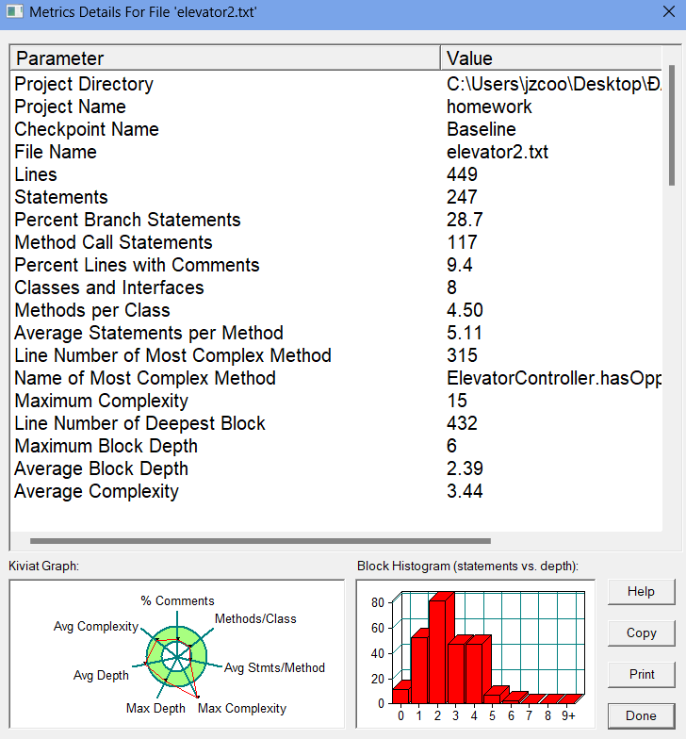Click the value 3.44
Screen dimensions: 686x739
click(x=465, y=492)
